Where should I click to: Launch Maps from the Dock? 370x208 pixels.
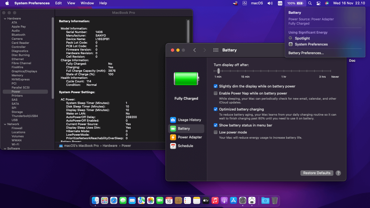[141, 200]
